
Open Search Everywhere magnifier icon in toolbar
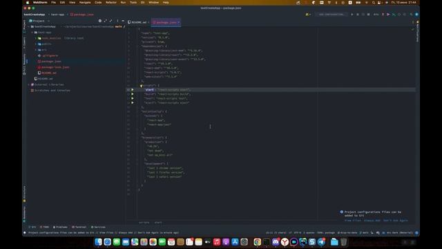point(411,15)
